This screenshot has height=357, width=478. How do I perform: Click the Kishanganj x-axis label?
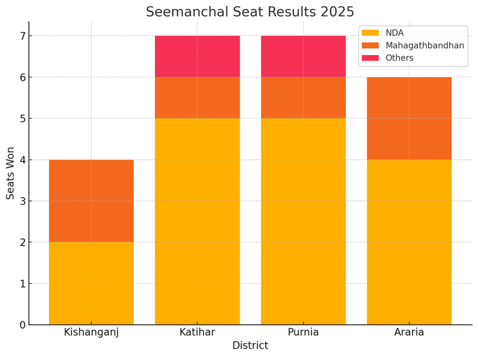coord(91,332)
